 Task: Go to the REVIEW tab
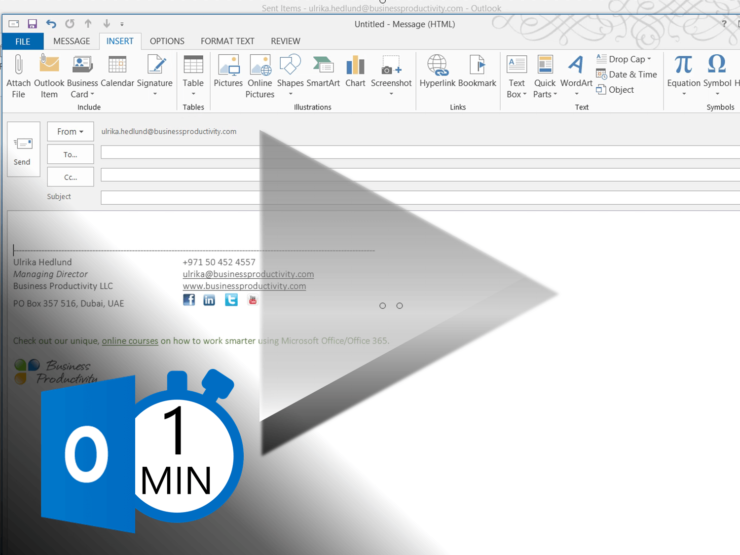pos(286,41)
